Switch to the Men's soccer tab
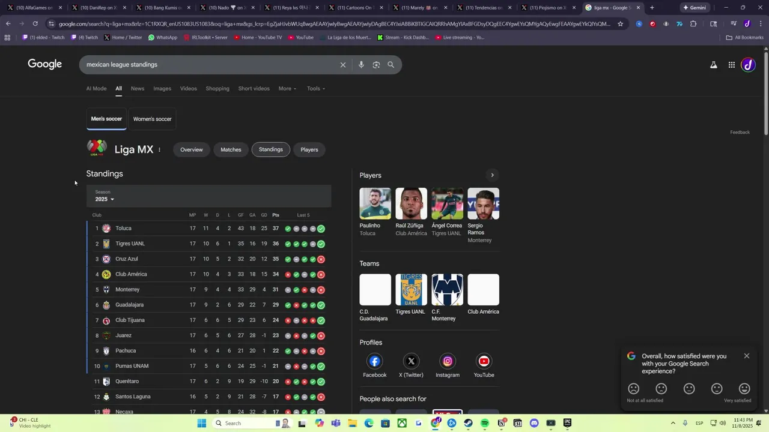 click(x=106, y=119)
